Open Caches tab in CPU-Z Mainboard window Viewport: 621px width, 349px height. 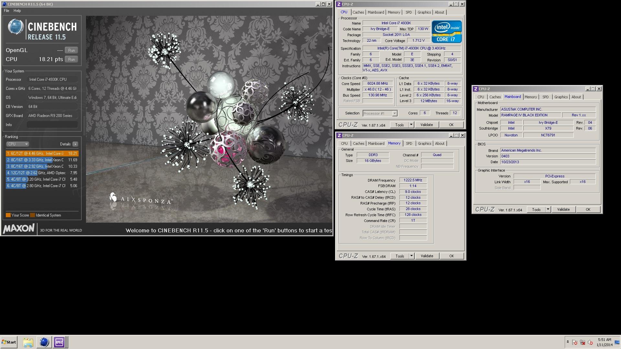(495, 97)
